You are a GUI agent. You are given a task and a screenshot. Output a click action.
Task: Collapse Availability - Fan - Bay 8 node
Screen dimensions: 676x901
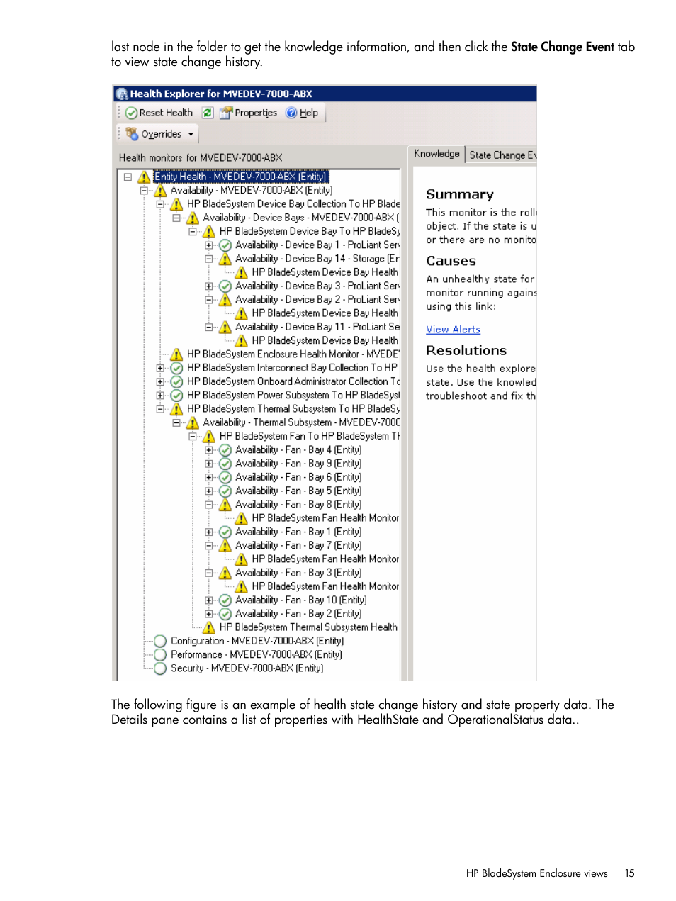tap(209, 505)
